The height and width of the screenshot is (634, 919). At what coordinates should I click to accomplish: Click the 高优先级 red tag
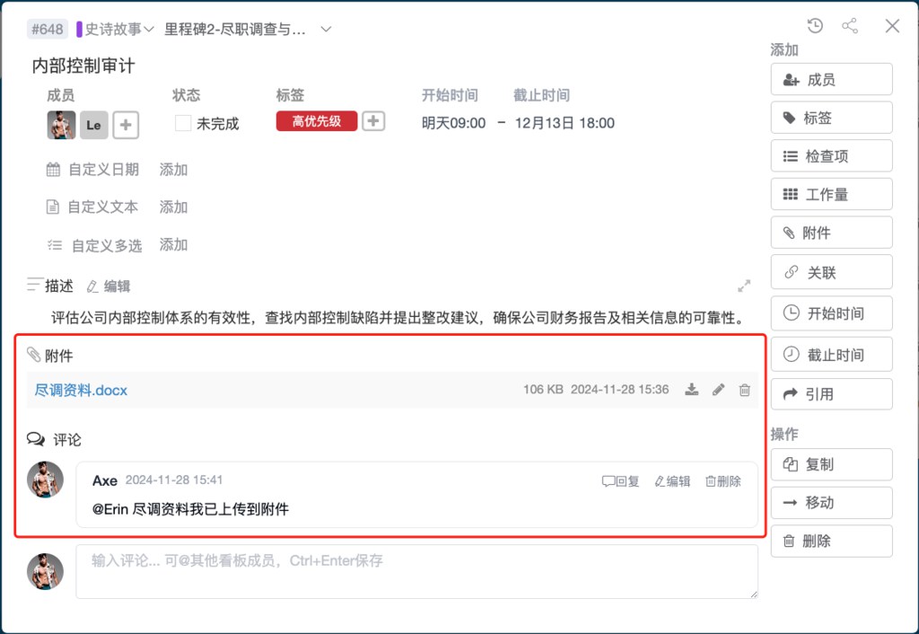click(317, 121)
